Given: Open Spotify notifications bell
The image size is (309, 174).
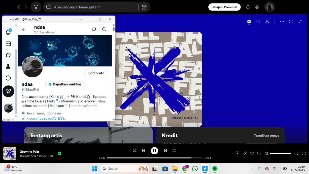Looking at the screenshot, I should coord(248,7).
